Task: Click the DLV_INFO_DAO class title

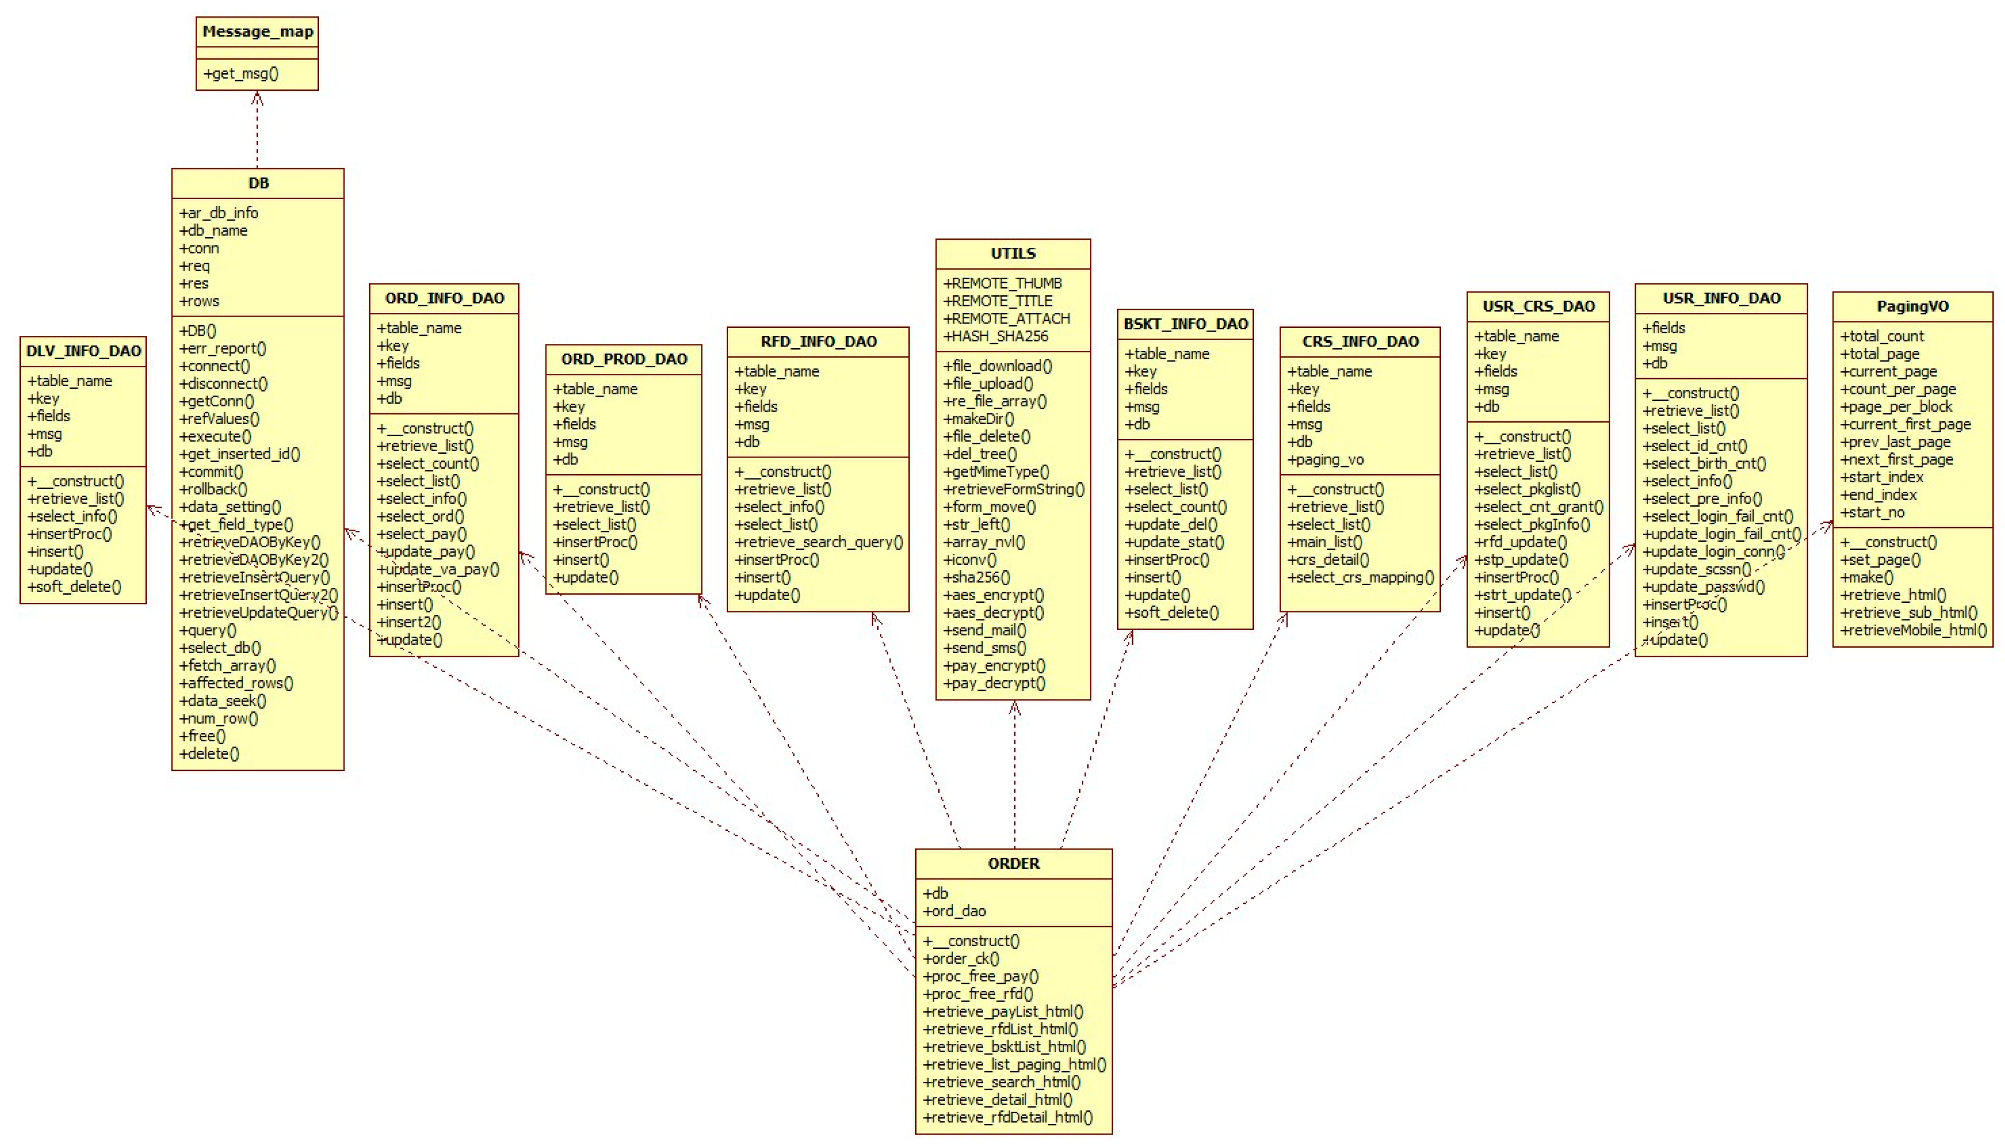Action: click(x=83, y=351)
